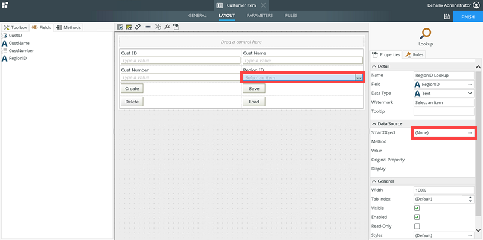Click the toolbar three-dots more icon
This screenshot has width=483, height=240.
tap(148, 27)
